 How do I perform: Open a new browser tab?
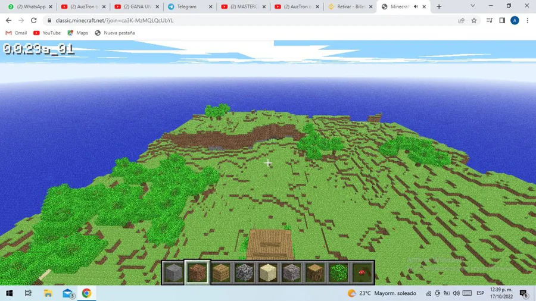tap(439, 7)
